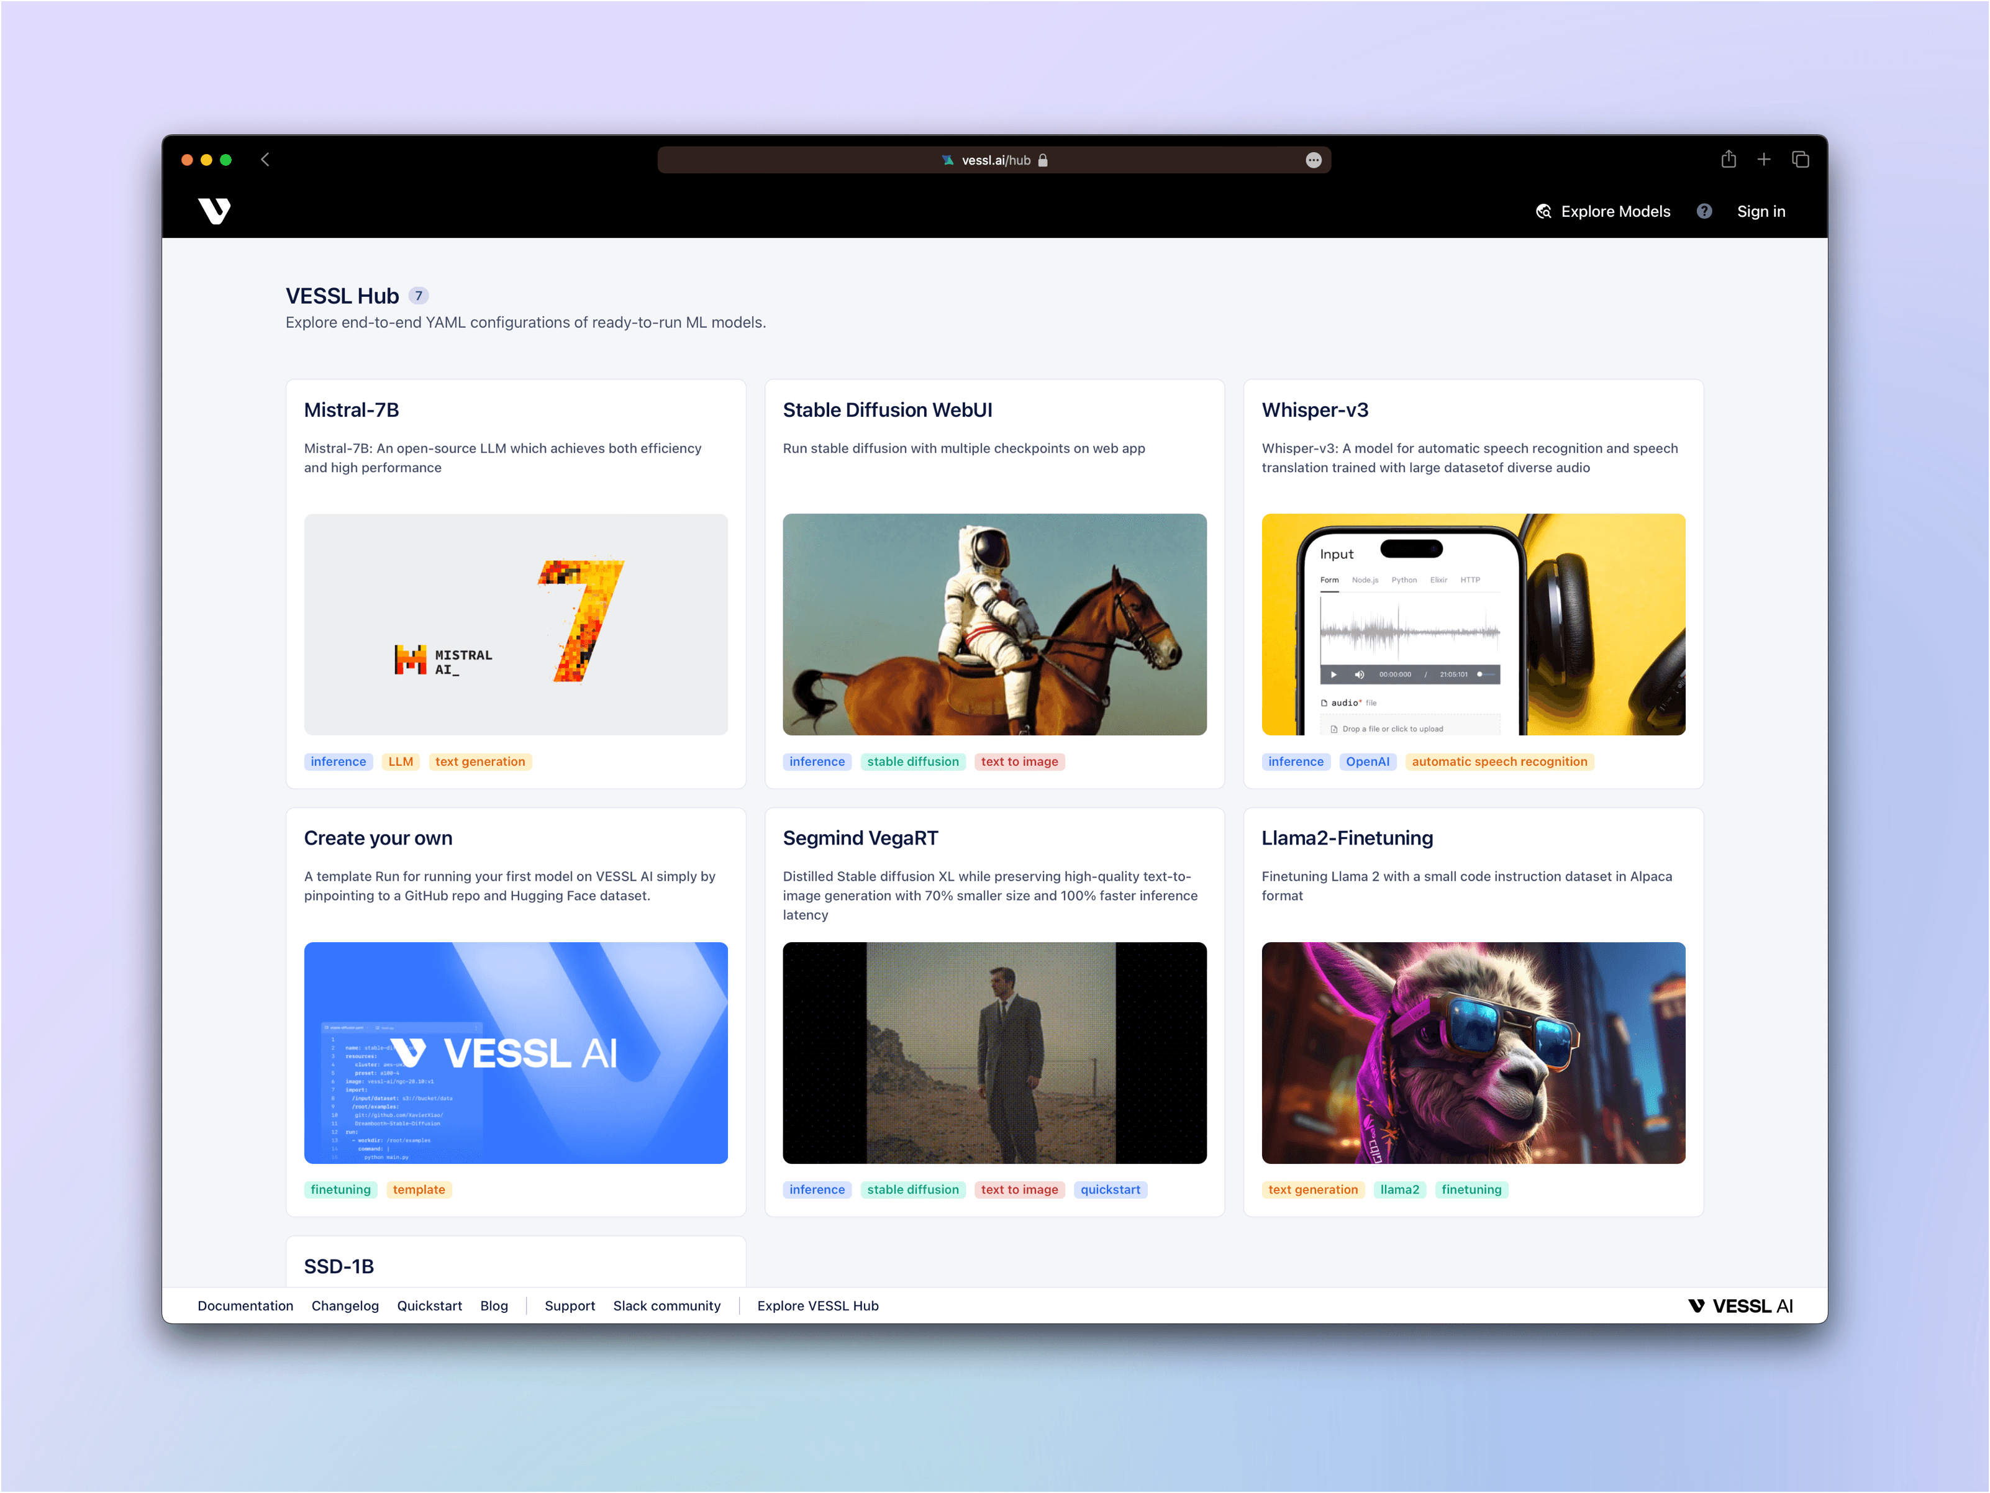
Task: Click the Stable Diffusion WebUI thumbnail
Action: tap(994, 624)
